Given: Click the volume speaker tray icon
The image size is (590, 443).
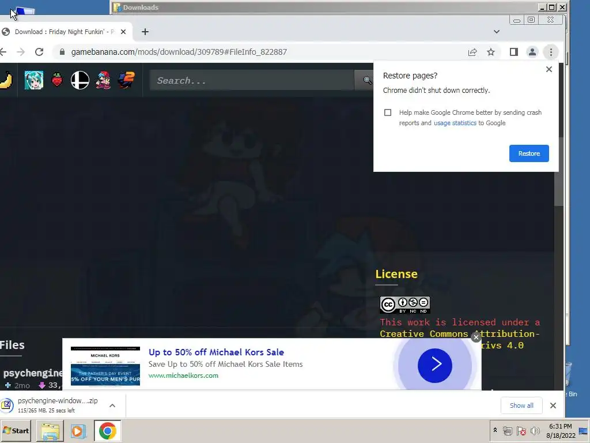Looking at the screenshot, I should pyautogui.click(x=535, y=431).
